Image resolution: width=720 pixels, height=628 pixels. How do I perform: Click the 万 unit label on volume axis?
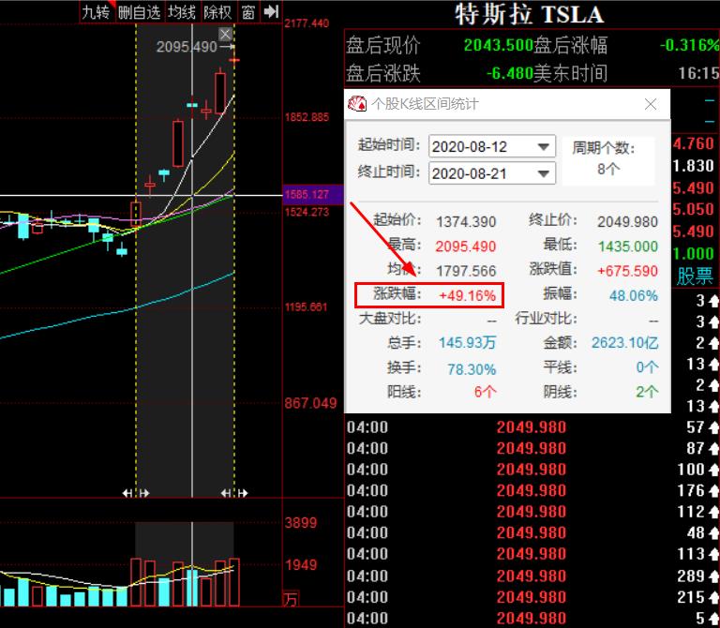click(292, 599)
